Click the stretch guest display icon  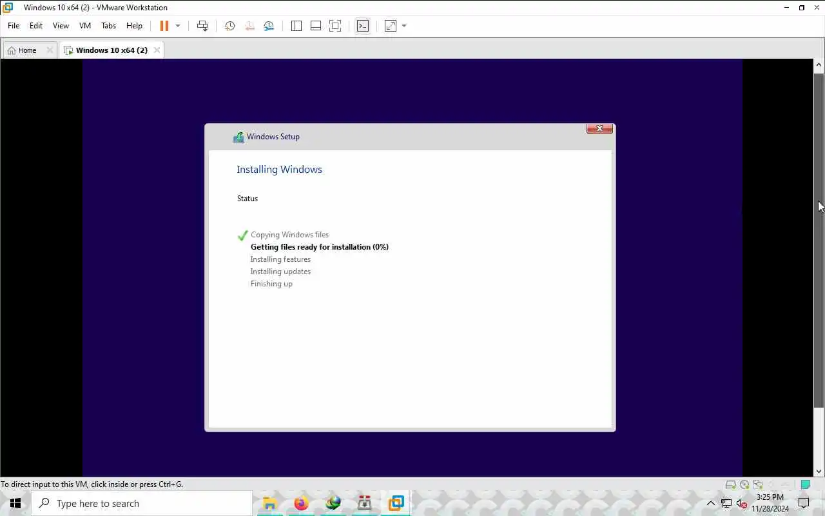pyautogui.click(x=391, y=26)
